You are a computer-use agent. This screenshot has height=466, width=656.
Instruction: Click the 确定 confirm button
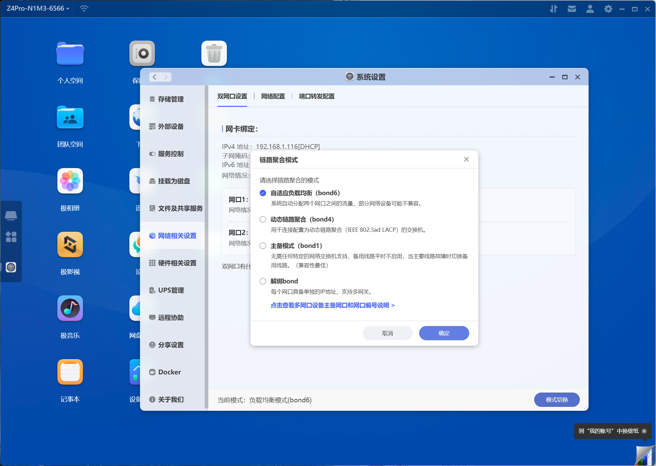(444, 333)
